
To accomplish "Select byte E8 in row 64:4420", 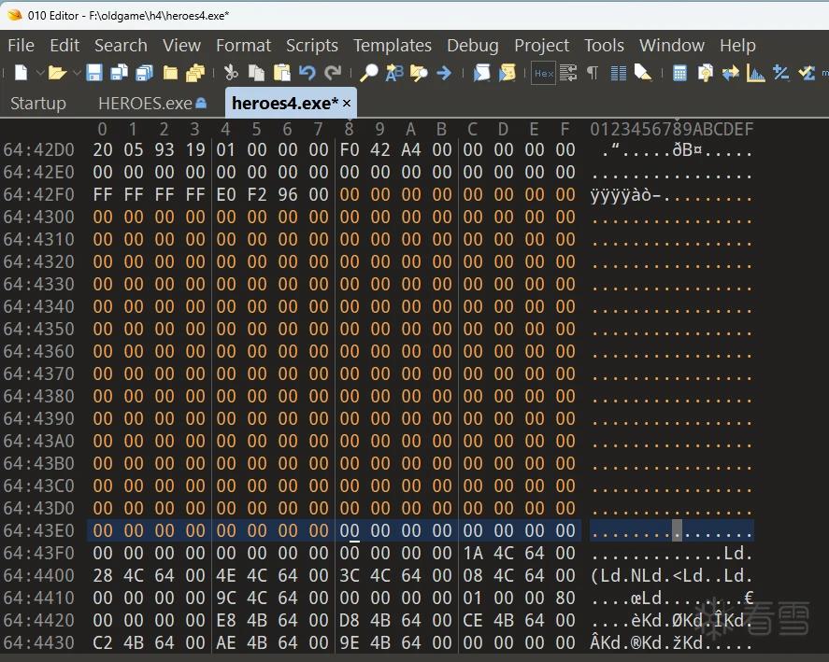I will pyautogui.click(x=226, y=620).
